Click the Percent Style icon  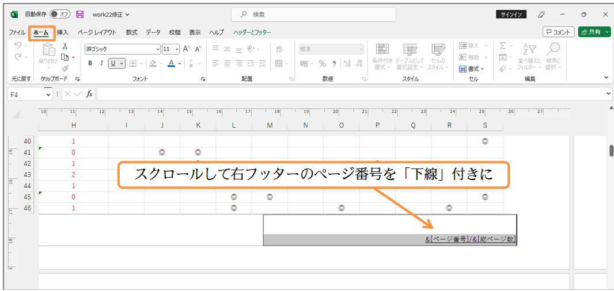pos(323,63)
